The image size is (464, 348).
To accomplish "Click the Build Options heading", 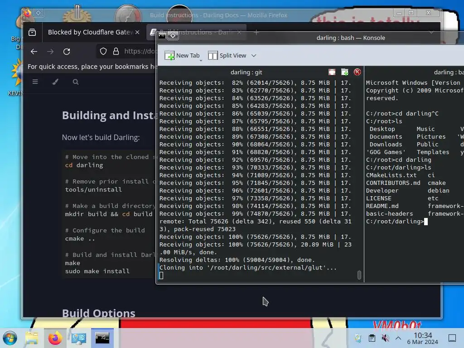I will [x=98, y=313].
